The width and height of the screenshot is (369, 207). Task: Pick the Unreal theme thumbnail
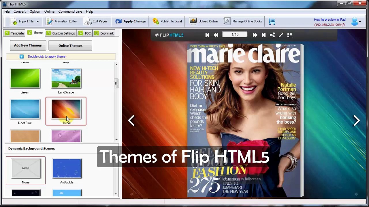coord(66,109)
